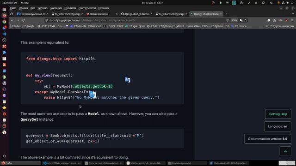Open the Приложения system menu

tap(9, 3)
